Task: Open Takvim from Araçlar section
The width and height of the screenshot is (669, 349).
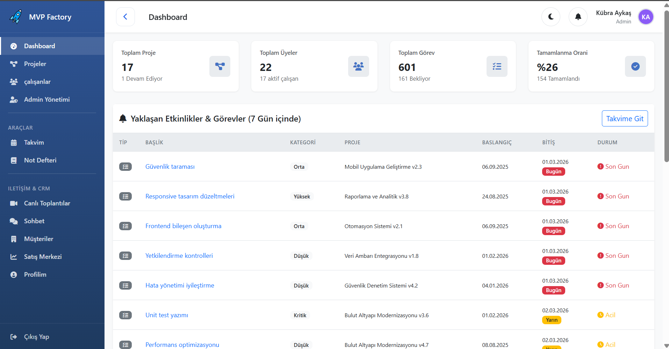Action: point(52,143)
